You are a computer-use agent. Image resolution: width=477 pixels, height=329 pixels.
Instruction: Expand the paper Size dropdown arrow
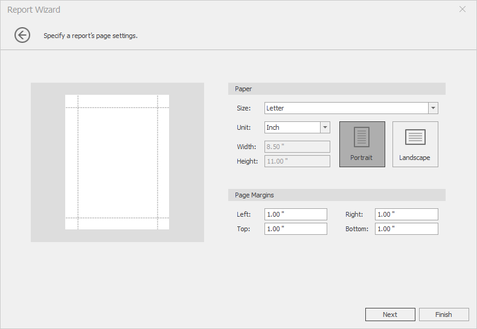click(x=433, y=108)
